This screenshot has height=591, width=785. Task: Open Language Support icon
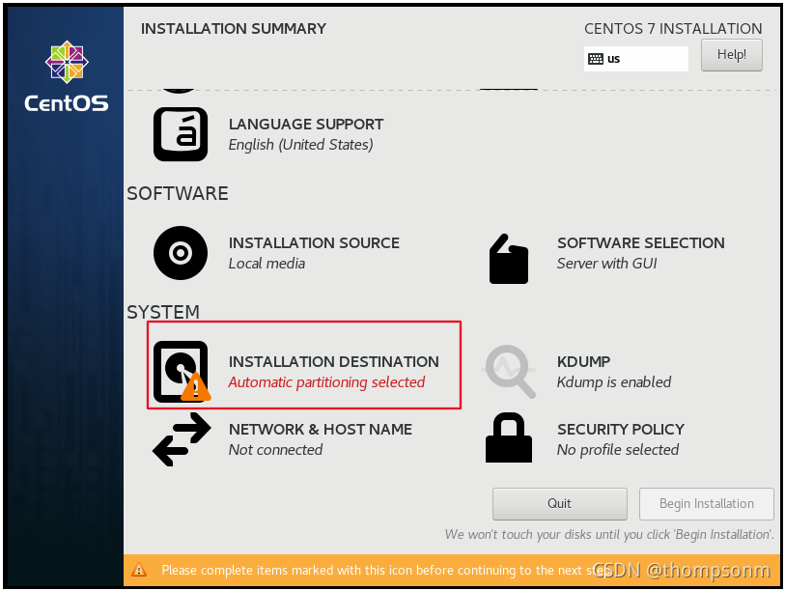pos(181,134)
